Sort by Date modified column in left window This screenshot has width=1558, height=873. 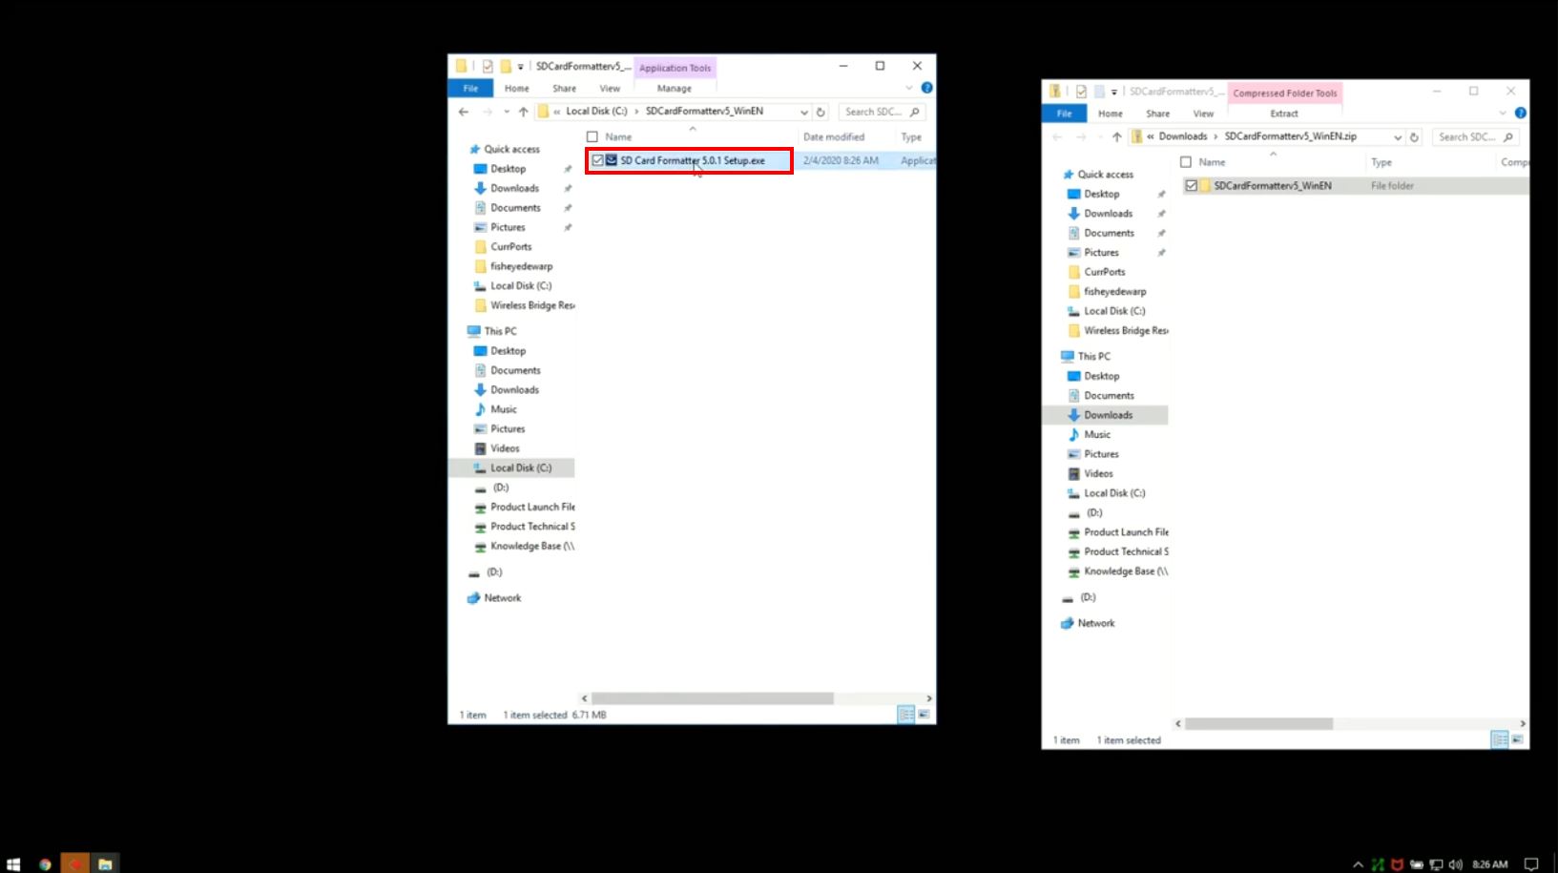pos(834,137)
